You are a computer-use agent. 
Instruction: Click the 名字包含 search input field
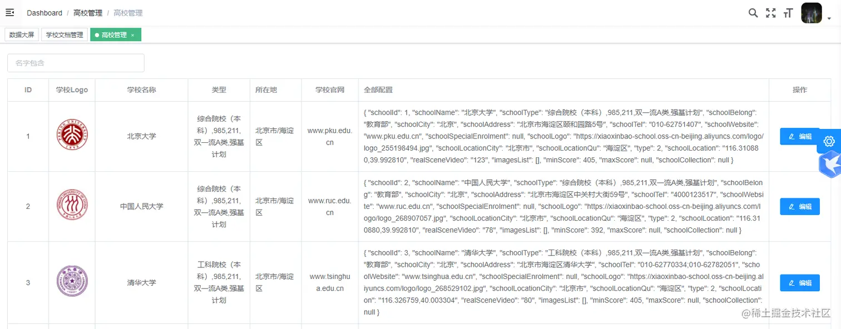(76, 63)
